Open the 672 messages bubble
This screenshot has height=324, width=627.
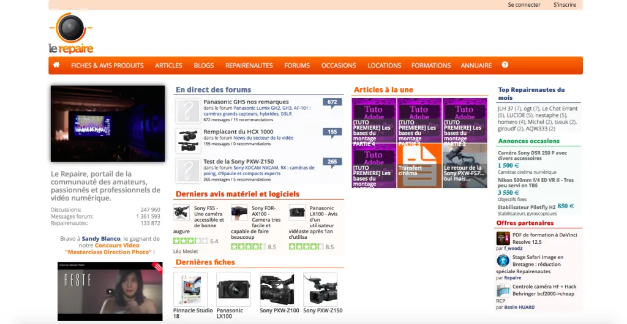click(x=332, y=103)
